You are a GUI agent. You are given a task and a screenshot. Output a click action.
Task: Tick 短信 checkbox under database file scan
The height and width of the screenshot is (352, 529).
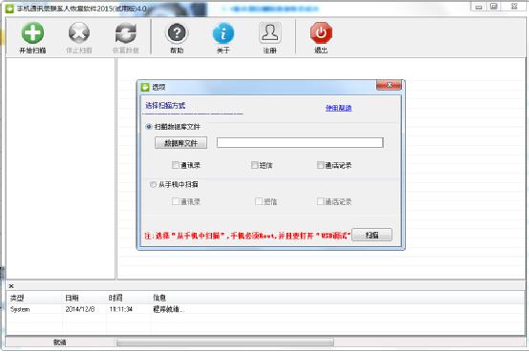[x=255, y=165]
